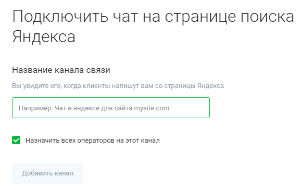Click the 'Подключить чат' page heading
Screen dimensions: 301x190
153,27
